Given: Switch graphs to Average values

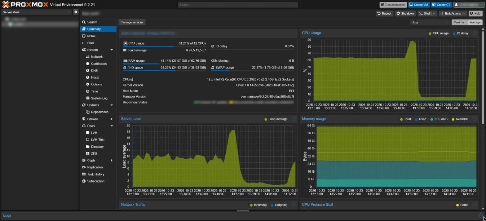Looking at the screenshot, I should pyautogui.click(x=475, y=22).
